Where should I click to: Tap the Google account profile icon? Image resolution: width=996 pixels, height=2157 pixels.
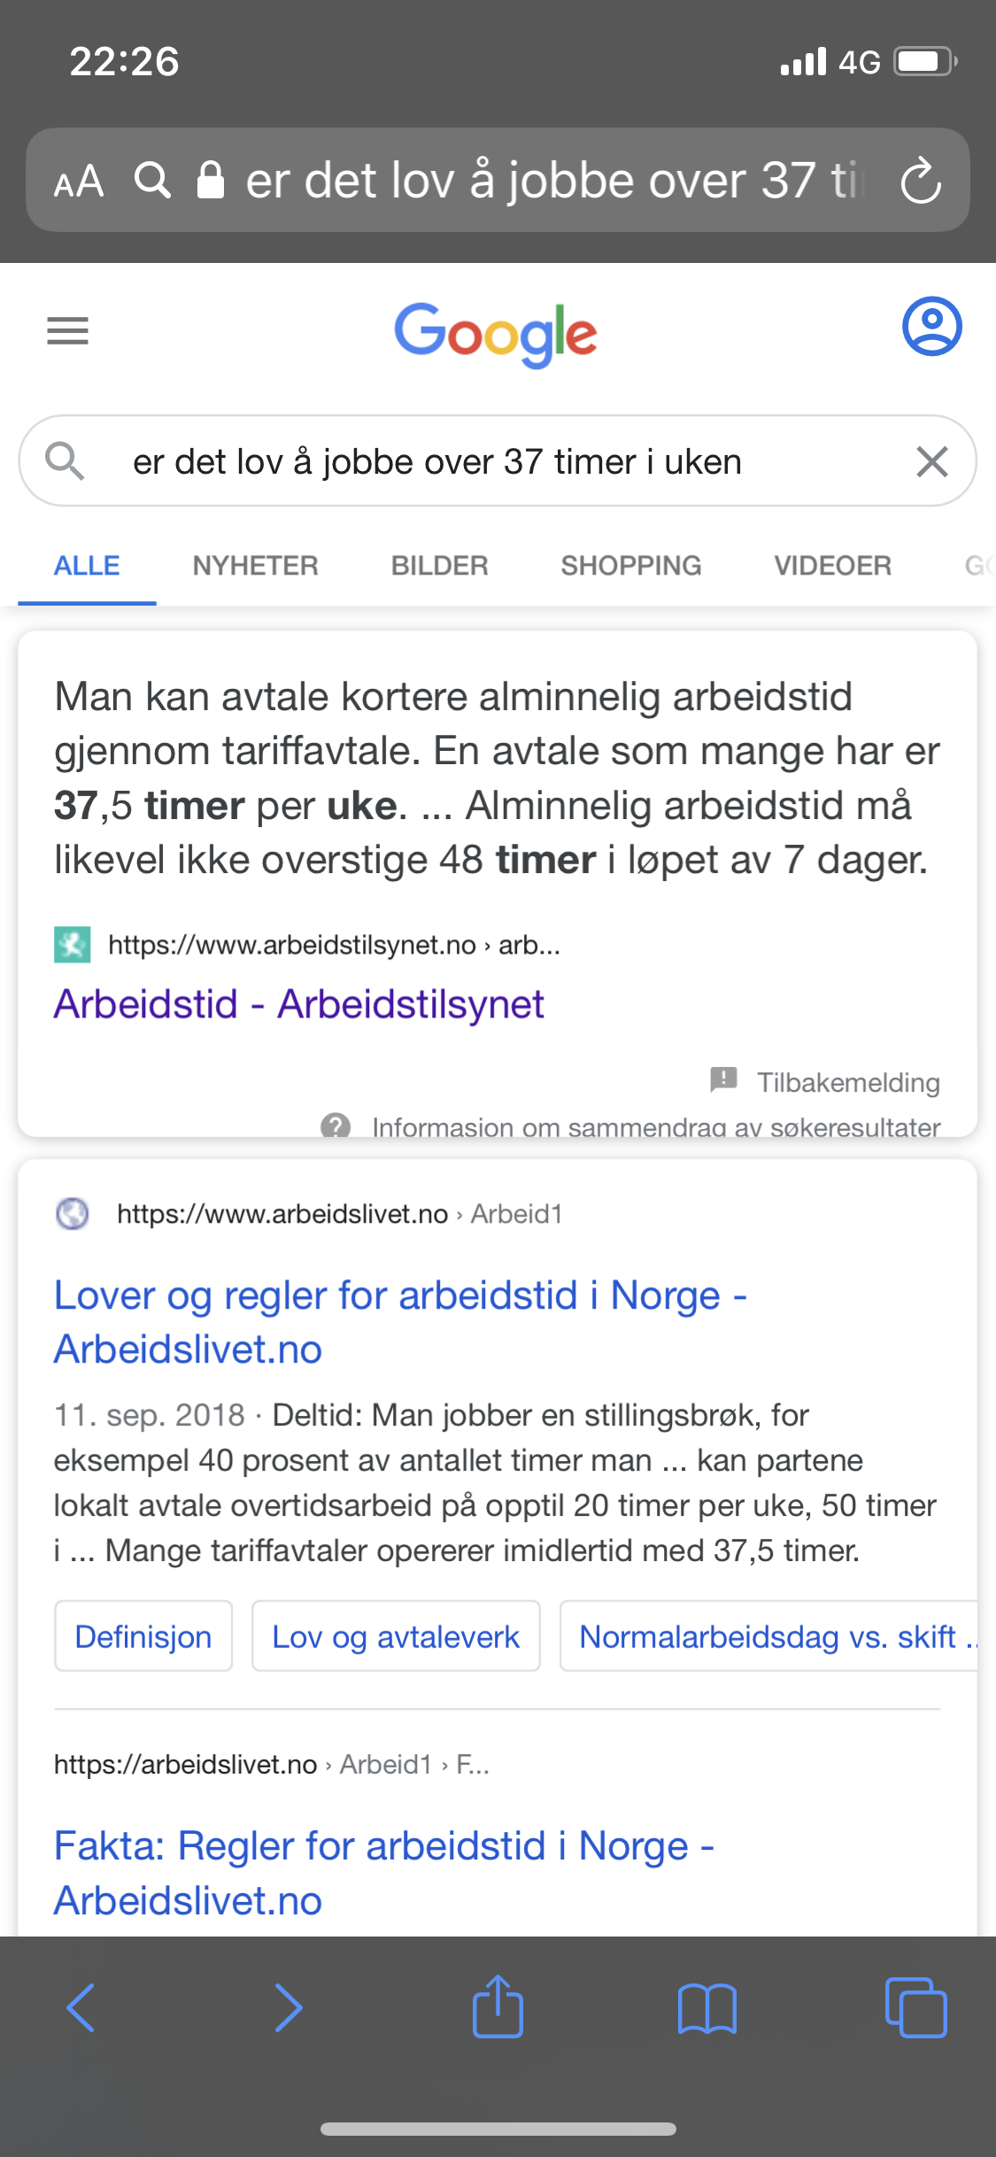tap(931, 326)
